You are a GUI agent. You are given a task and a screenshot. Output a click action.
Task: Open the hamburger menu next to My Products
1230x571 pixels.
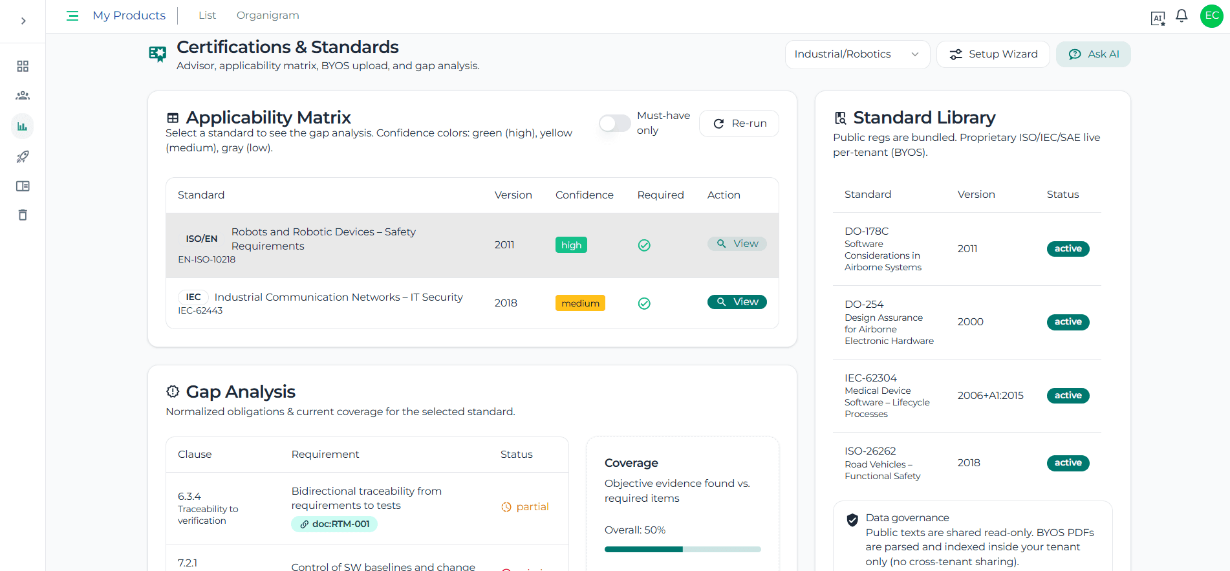(x=72, y=16)
